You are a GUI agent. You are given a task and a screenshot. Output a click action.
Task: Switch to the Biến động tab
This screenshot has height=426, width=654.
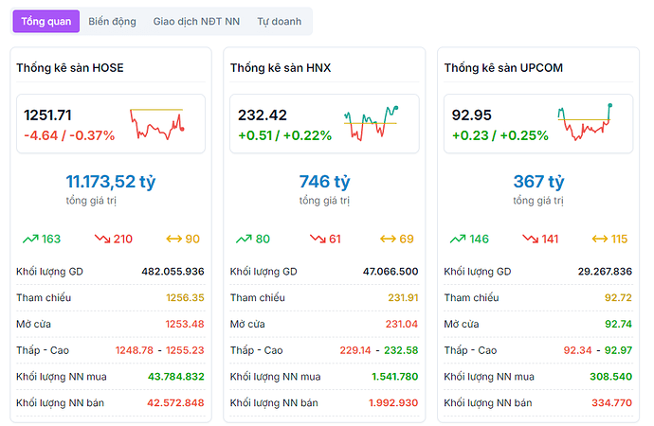point(112,21)
